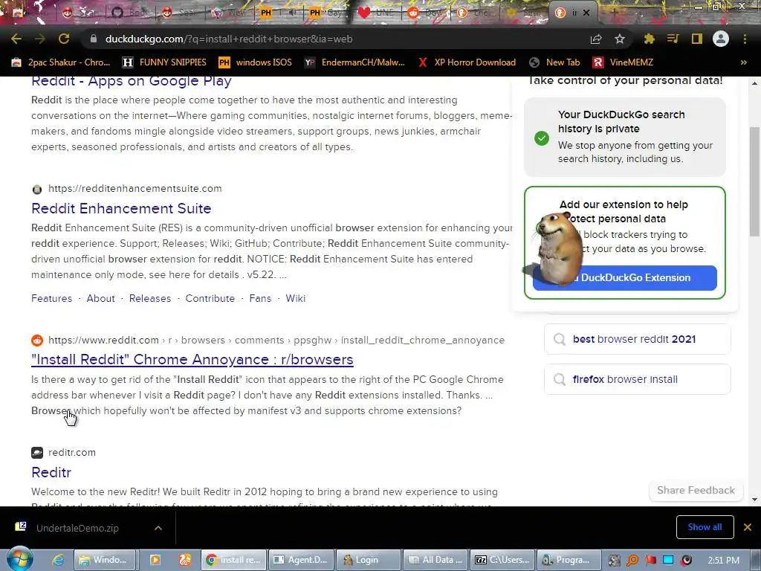Open the Contribute sitelink
761x571 pixels.
coord(210,298)
